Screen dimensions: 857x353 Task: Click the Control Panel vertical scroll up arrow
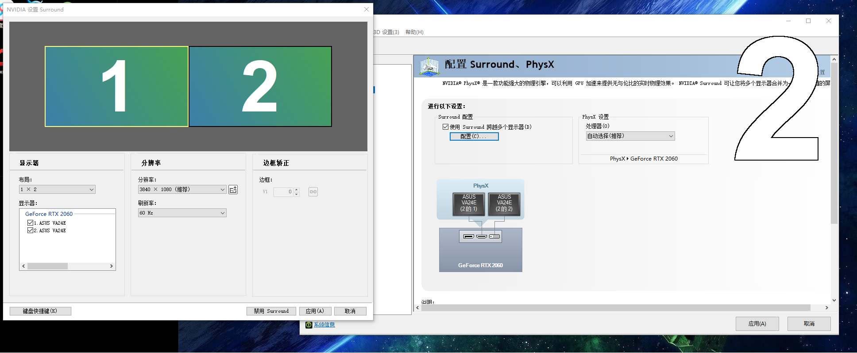[x=834, y=59]
